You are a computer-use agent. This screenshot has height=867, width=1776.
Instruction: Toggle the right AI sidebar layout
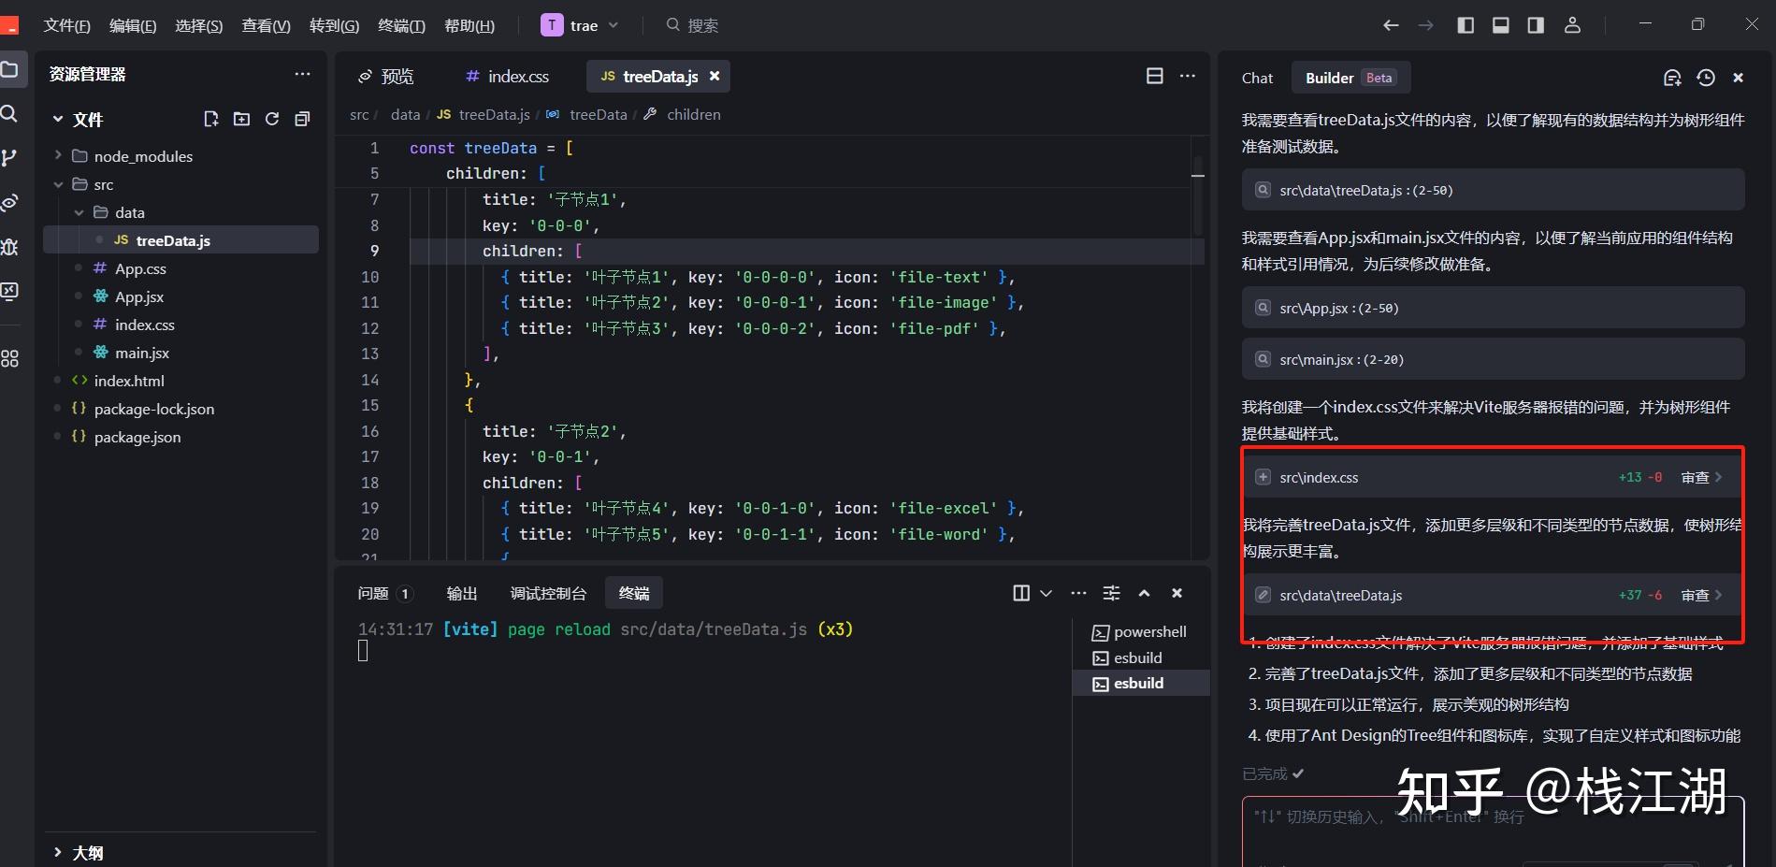pos(1536,25)
